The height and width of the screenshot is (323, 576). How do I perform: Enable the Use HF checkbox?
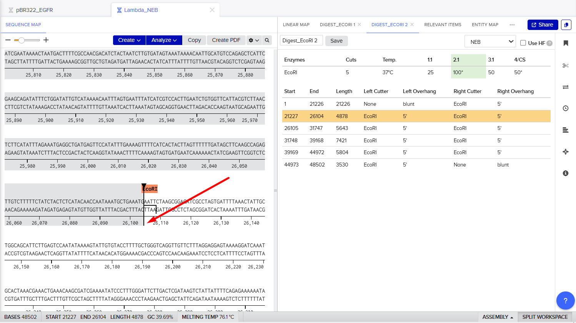523,43
